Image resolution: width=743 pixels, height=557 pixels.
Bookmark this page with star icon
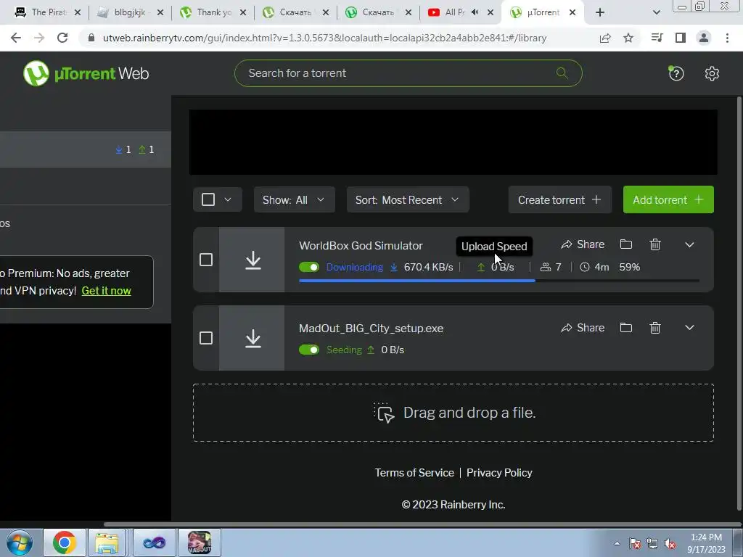(x=628, y=38)
